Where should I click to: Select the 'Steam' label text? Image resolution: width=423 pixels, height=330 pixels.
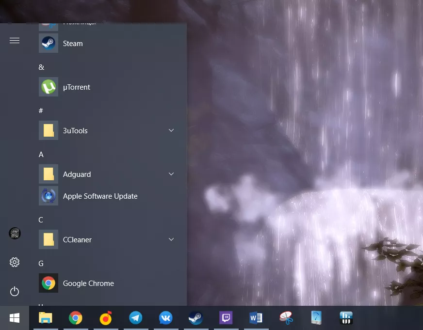pos(73,44)
